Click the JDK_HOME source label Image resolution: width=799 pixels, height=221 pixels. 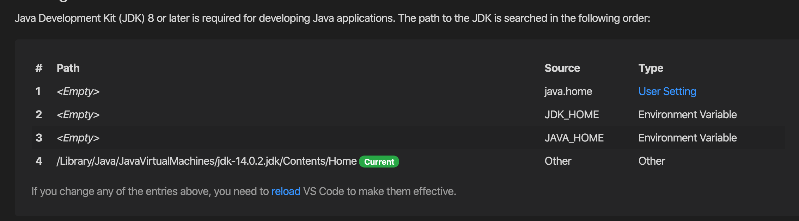click(x=572, y=114)
